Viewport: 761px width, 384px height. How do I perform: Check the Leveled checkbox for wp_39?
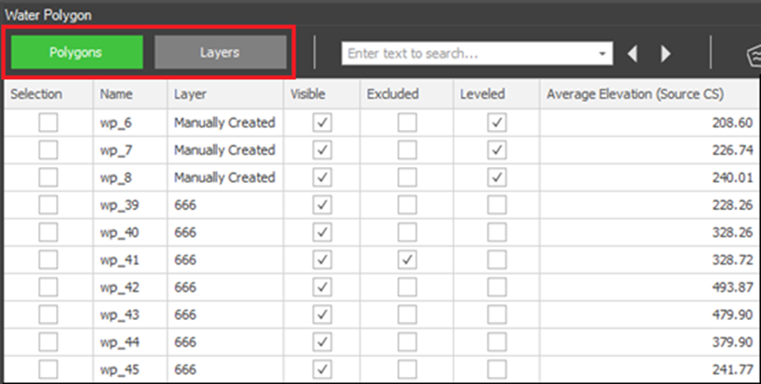tap(497, 205)
